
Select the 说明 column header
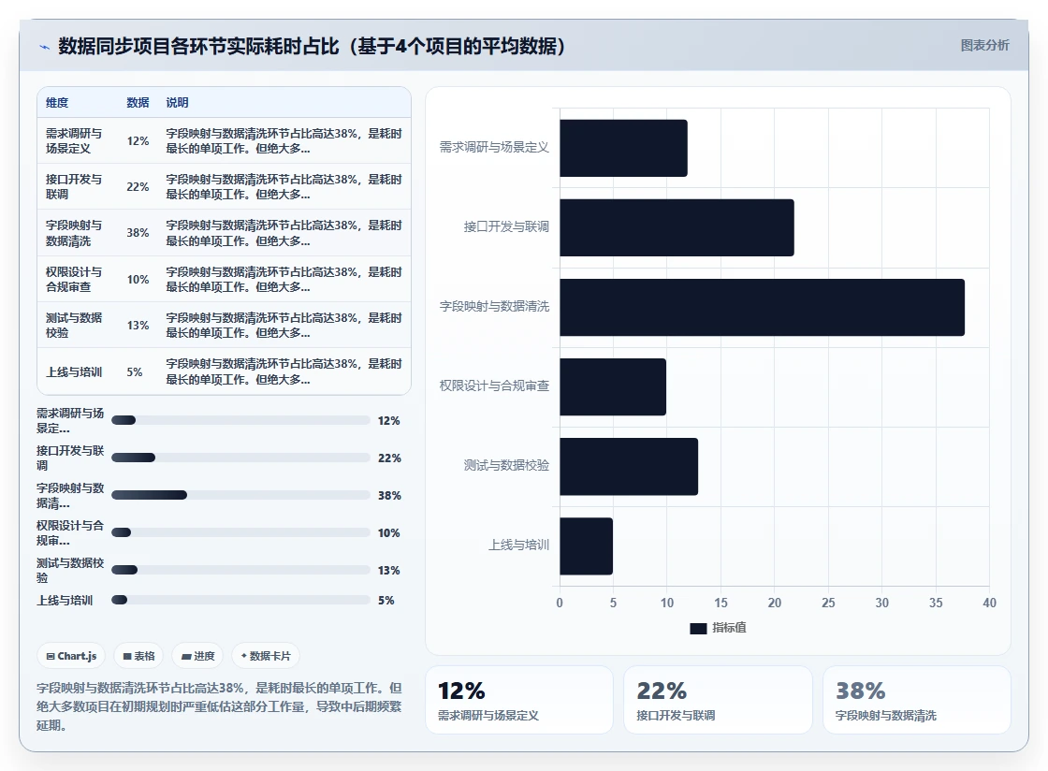click(x=177, y=103)
